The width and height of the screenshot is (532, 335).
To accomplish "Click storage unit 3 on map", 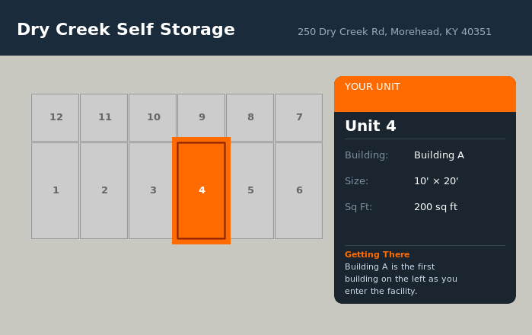I will 152,190.
